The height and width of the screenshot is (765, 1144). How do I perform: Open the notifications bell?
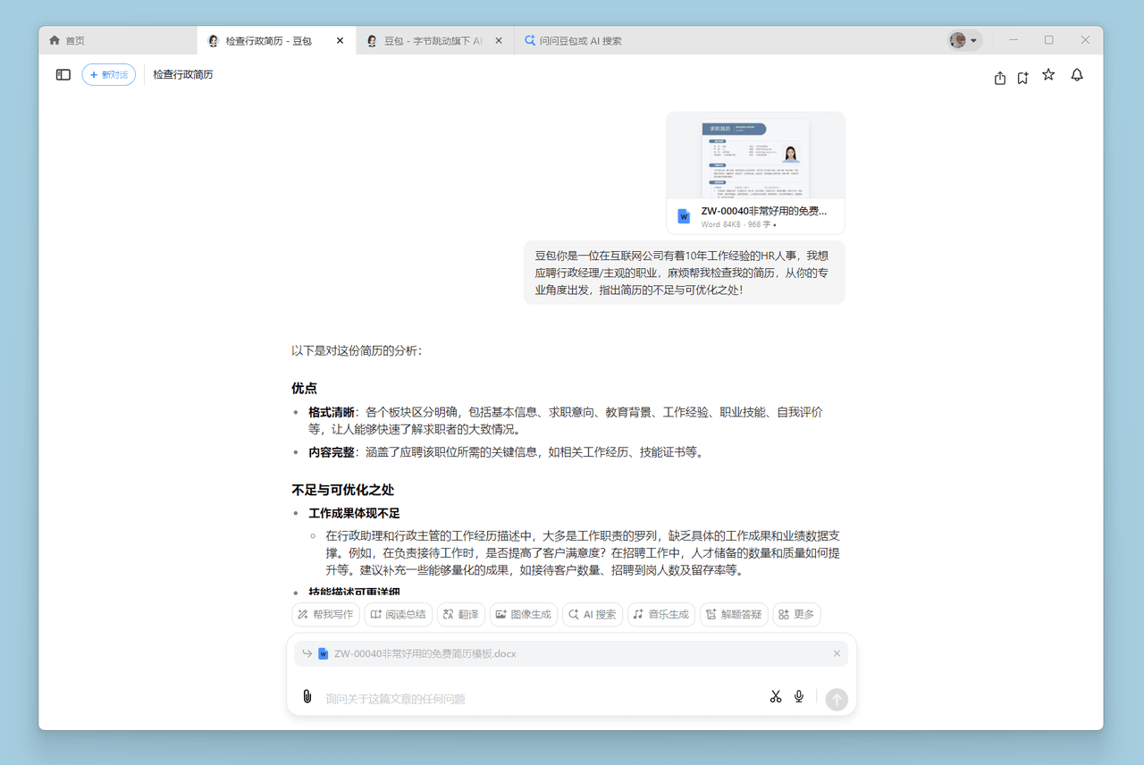point(1077,75)
